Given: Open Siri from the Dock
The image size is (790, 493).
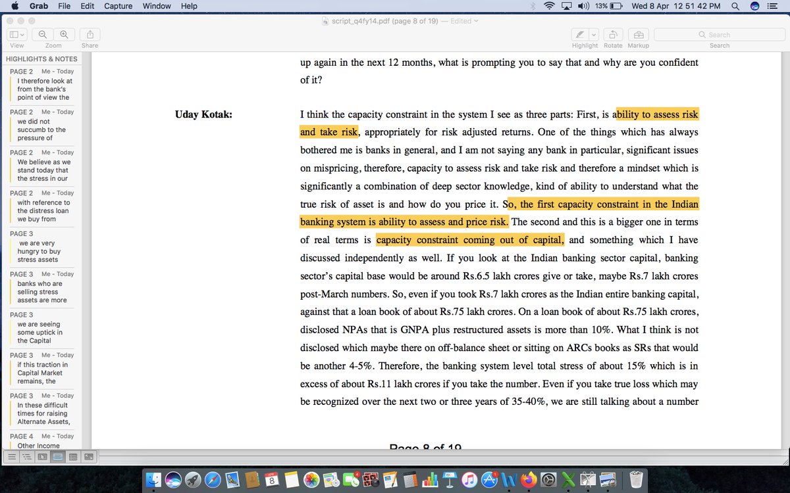Looking at the screenshot, I should (173, 479).
